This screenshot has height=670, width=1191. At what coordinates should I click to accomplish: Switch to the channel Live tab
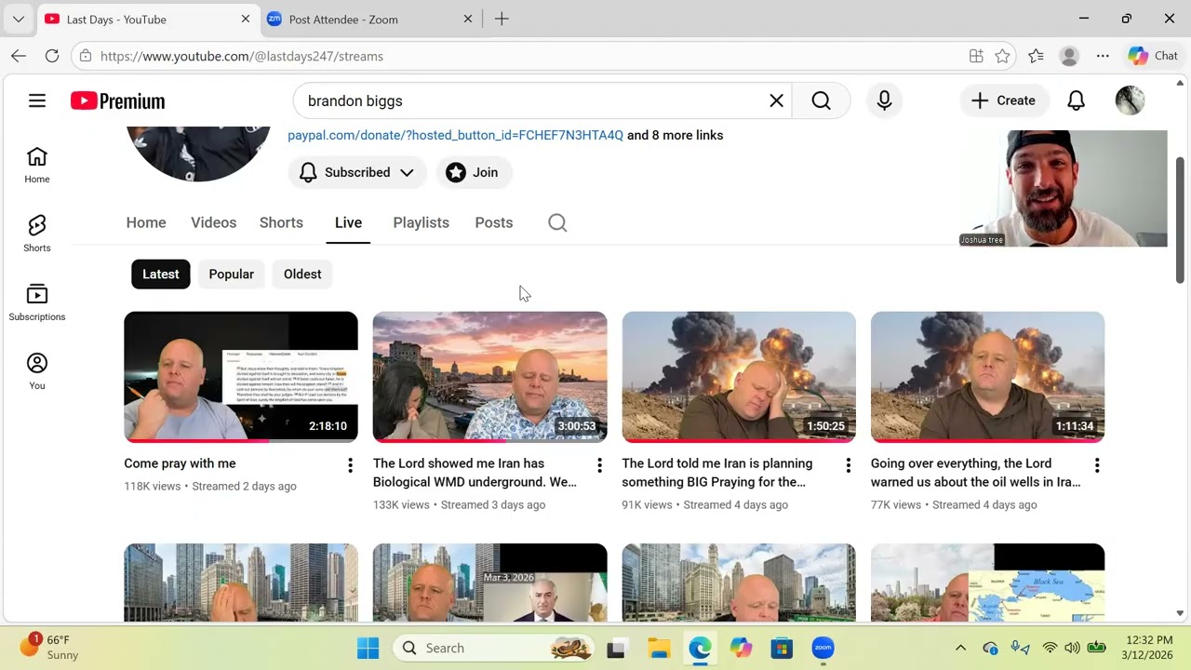coord(348,222)
